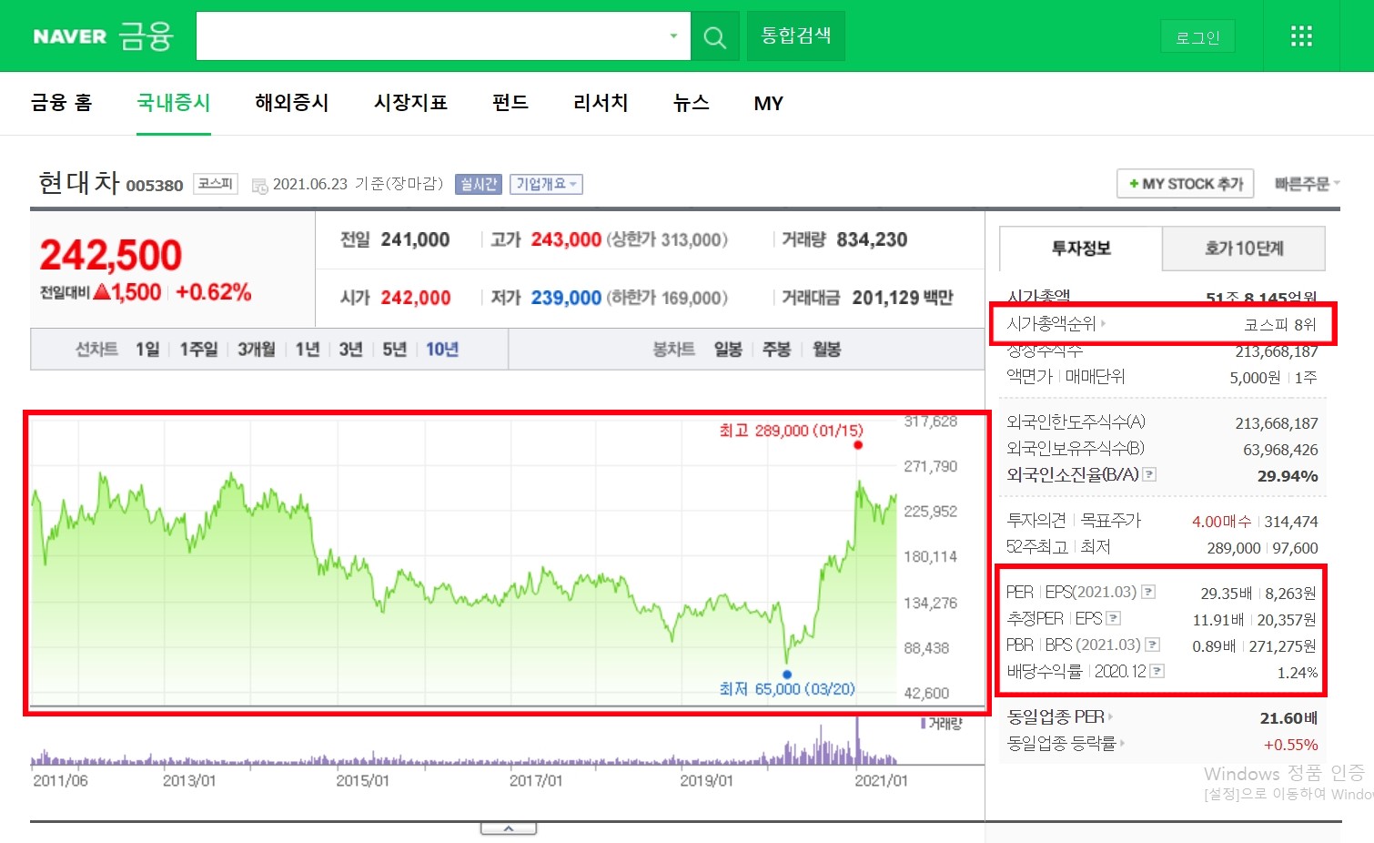Click the 금융 logo text
Image resolution: width=1374 pixels, height=843 pixels.
(146, 36)
